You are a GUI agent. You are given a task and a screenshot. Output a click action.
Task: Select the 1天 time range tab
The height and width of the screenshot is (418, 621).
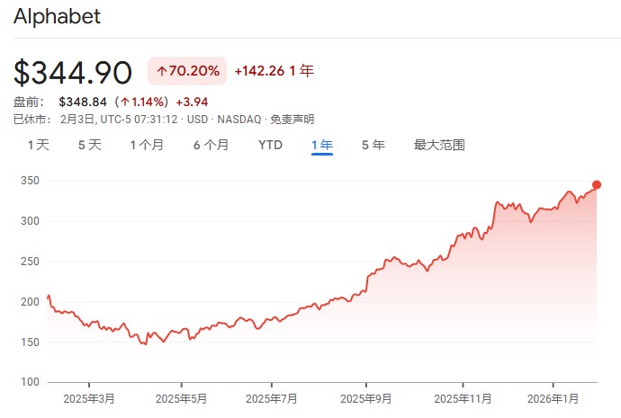38,145
